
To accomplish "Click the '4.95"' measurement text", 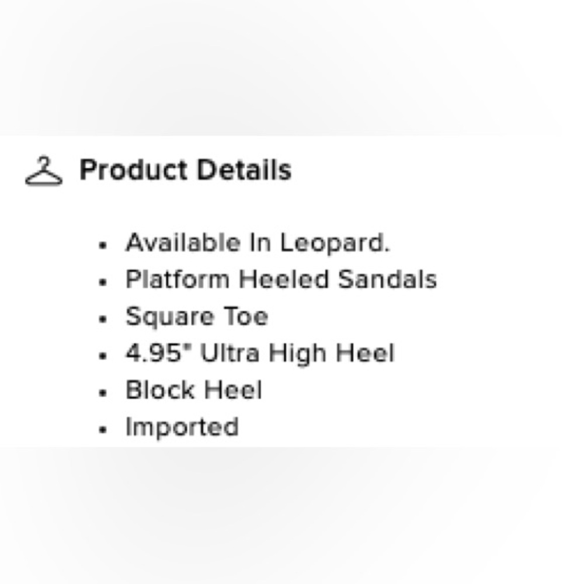I will pyautogui.click(x=159, y=352).
